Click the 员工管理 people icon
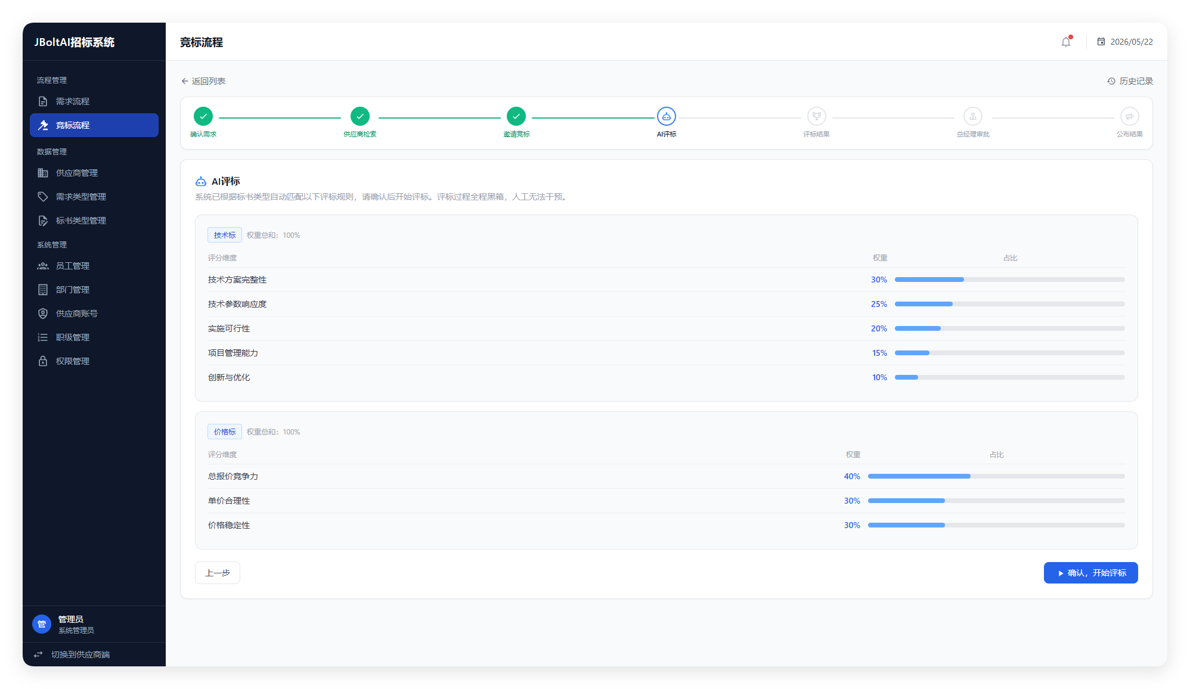Viewport: 1190px width, 689px height. (x=43, y=266)
